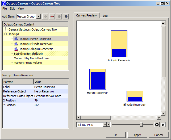This screenshot has height=140, width=171.
Task: Move item down with blue arrow icon
Action: (x=66, y=16)
